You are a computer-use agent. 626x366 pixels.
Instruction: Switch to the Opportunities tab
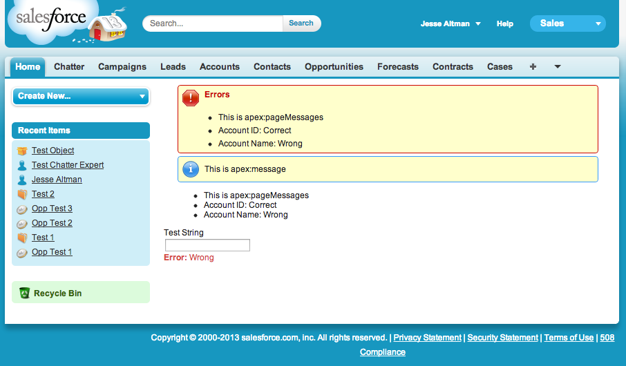tap(334, 67)
